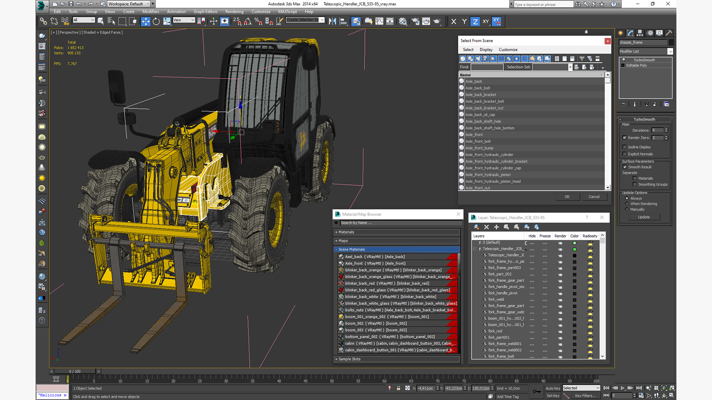Open Render Setup teapot icon
Image resolution: width=712 pixels, height=400 pixels.
(x=415, y=21)
